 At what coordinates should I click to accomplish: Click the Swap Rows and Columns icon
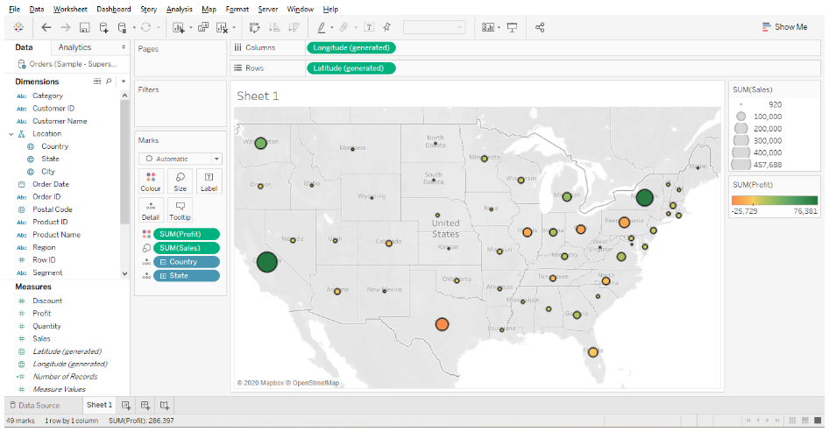click(x=254, y=27)
